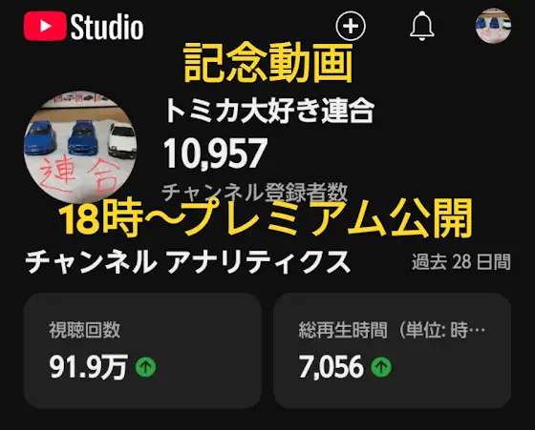Click the 18時〜プレミアム公開 yellow text
The height and width of the screenshot is (430, 535).
coord(266,218)
